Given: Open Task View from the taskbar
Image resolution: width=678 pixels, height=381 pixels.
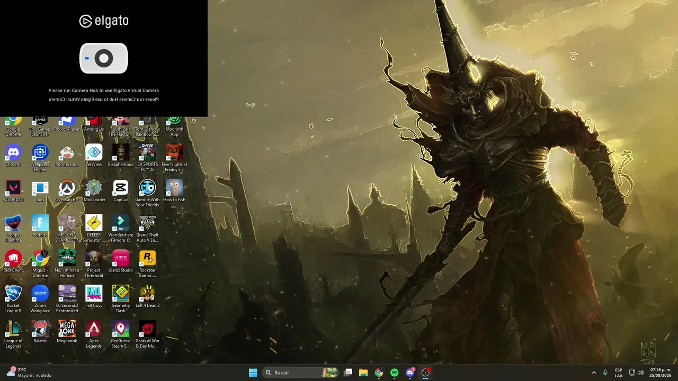Looking at the screenshot, I should (x=348, y=373).
